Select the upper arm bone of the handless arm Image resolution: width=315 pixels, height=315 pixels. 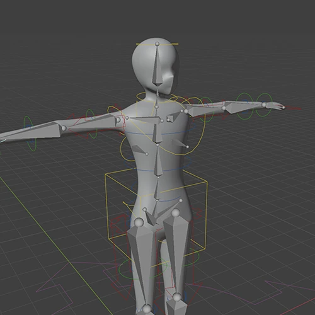pyautogui.click(x=93, y=125)
